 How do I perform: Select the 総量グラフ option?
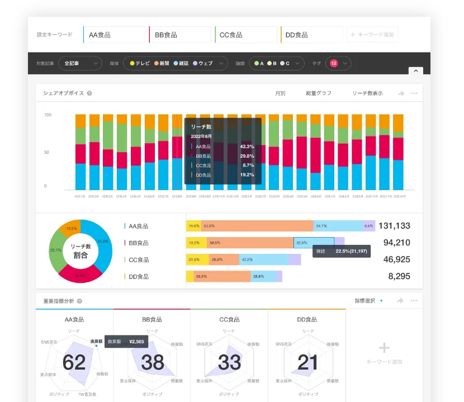coord(319,93)
